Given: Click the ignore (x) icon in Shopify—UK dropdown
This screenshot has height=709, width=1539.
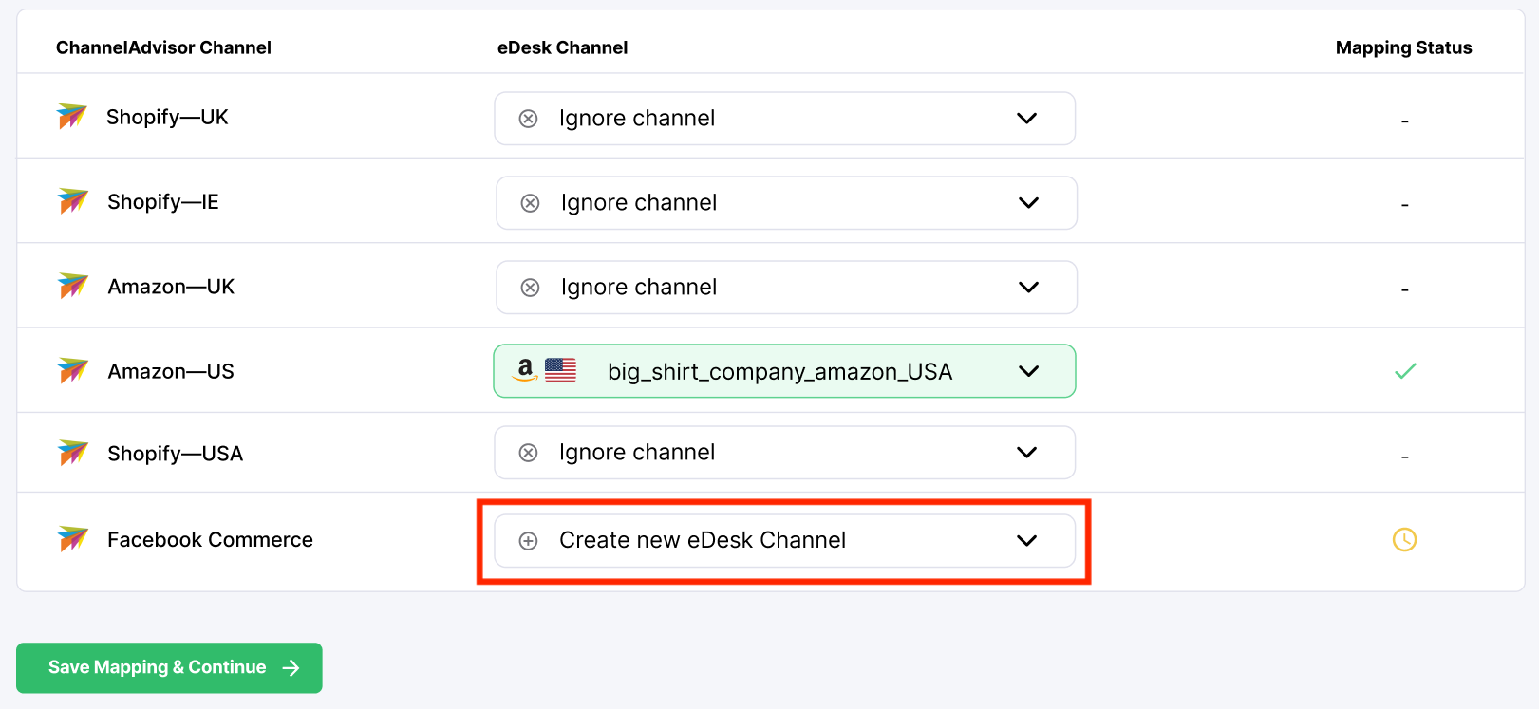Looking at the screenshot, I should (529, 119).
